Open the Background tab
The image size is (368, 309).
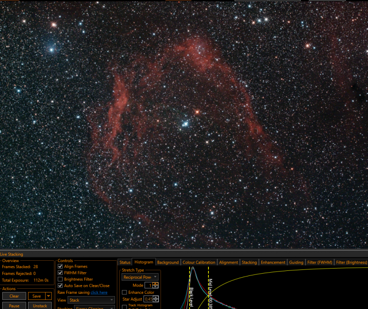(x=168, y=262)
